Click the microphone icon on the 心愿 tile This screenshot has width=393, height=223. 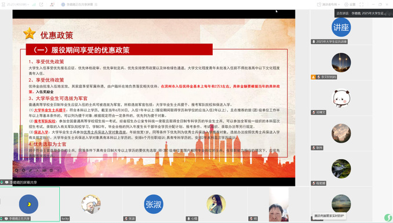click(x=188, y=219)
